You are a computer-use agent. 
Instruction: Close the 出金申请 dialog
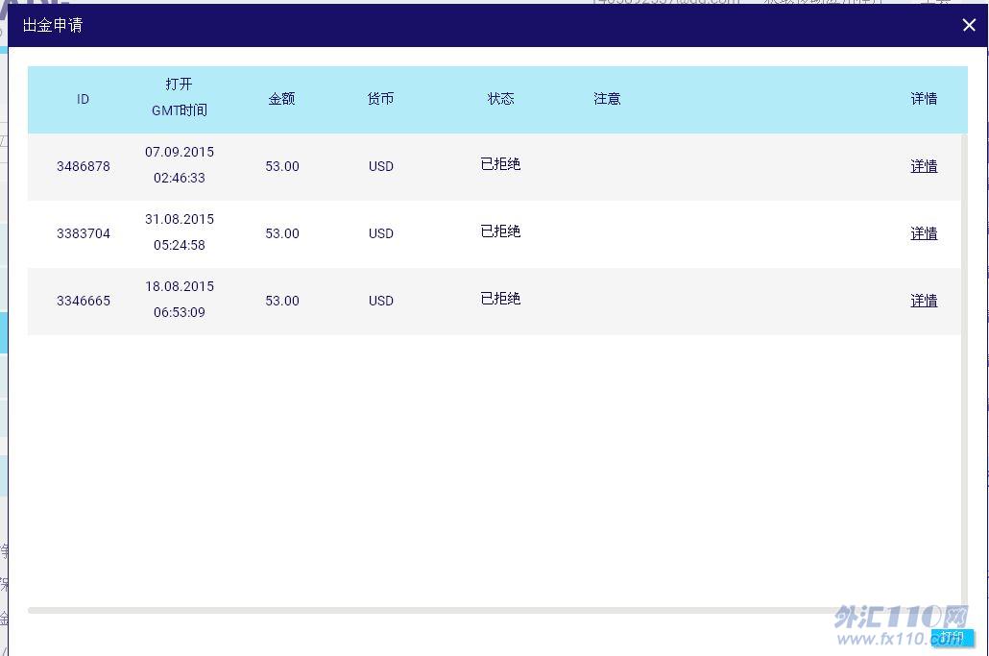[968, 26]
